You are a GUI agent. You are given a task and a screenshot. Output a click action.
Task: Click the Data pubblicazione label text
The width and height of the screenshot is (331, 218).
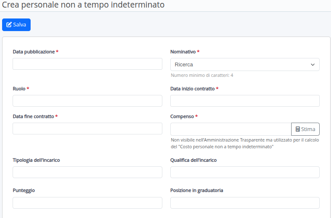coord(34,52)
